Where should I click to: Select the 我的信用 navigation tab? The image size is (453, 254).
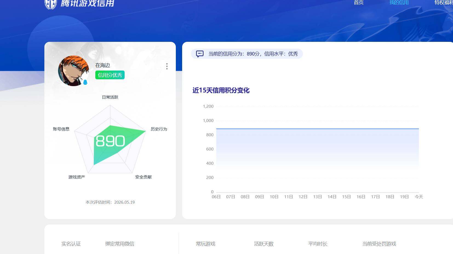[x=399, y=2]
